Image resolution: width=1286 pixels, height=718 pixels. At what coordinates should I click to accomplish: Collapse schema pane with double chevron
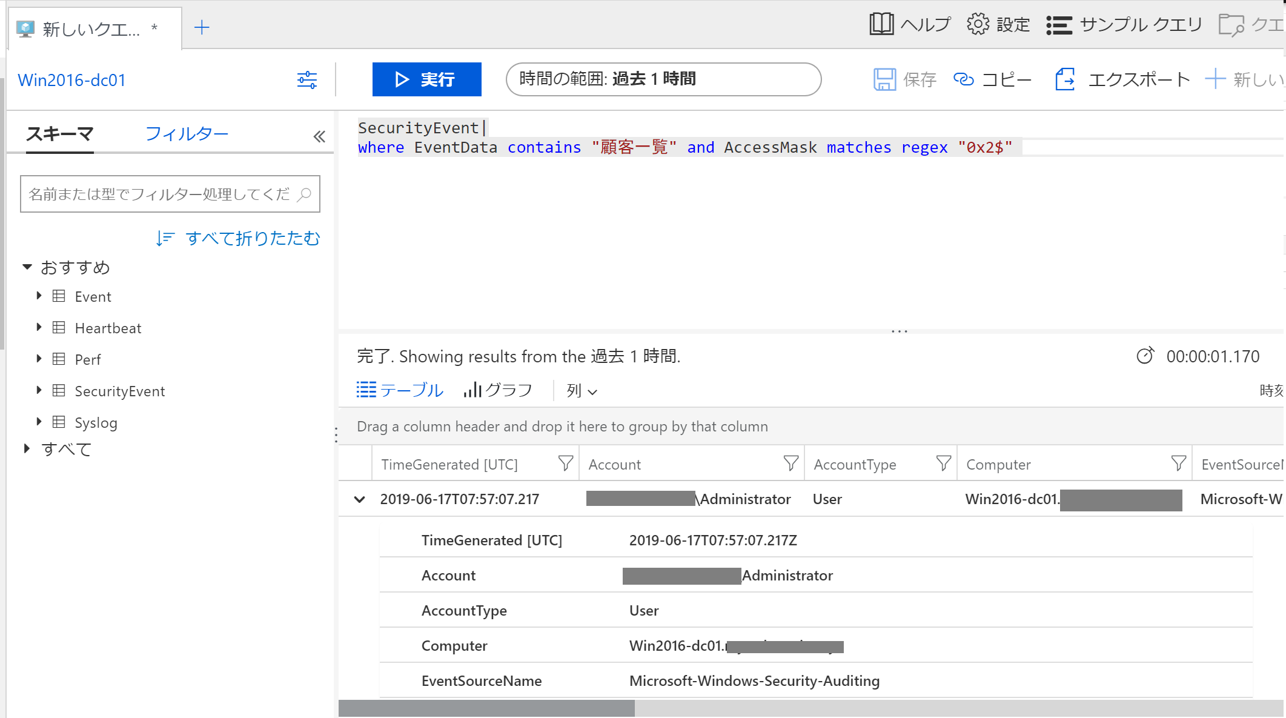pyautogui.click(x=319, y=136)
